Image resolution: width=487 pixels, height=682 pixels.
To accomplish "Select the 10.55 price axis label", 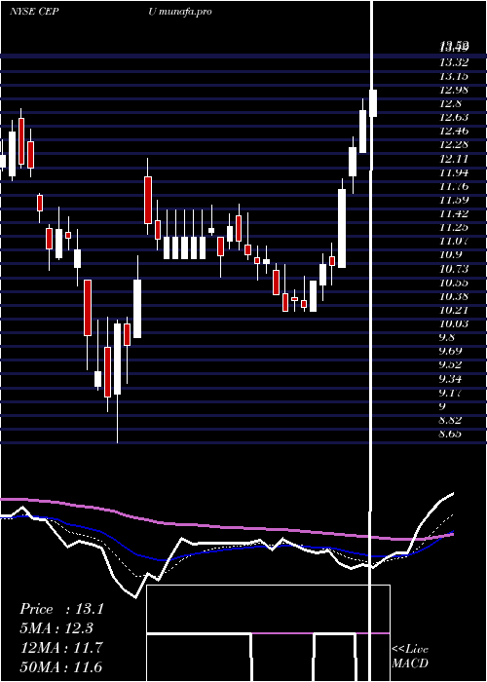I will pyautogui.click(x=454, y=284).
